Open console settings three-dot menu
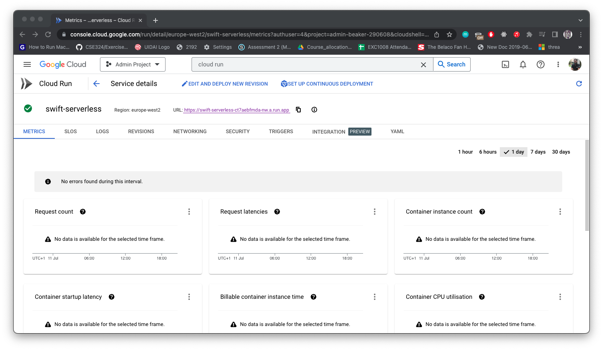The width and height of the screenshot is (603, 350). pyautogui.click(x=558, y=64)
